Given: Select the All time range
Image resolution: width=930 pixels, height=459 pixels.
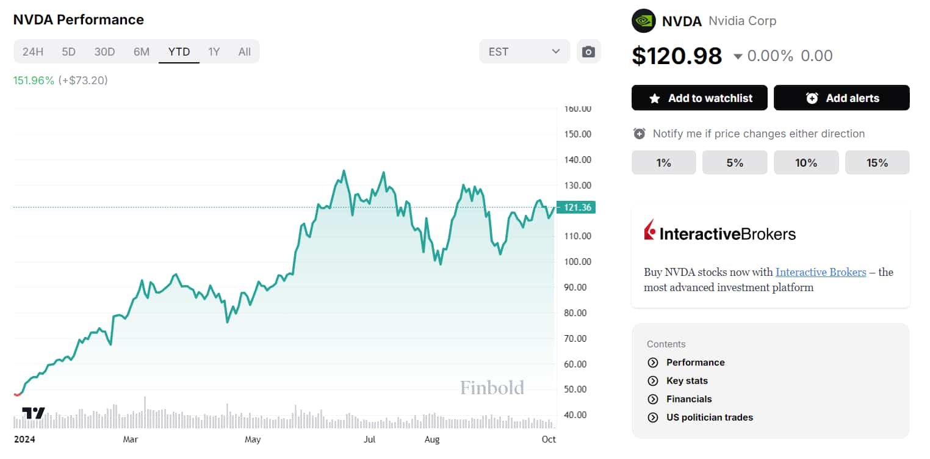Looking at the screenshot, I should pos(245,51).
